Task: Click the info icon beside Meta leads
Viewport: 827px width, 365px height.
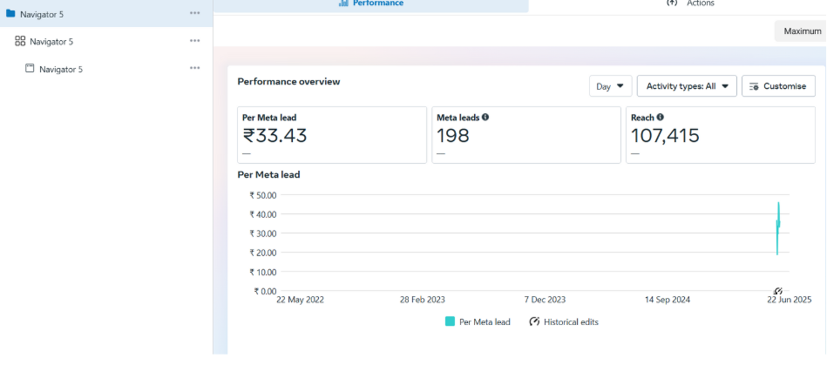Action: (x=485, y=117)
